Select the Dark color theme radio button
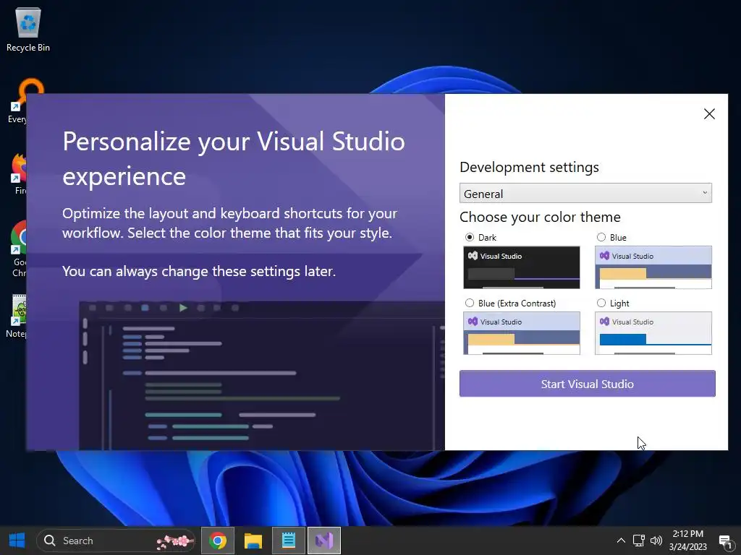 pos(469,237)
